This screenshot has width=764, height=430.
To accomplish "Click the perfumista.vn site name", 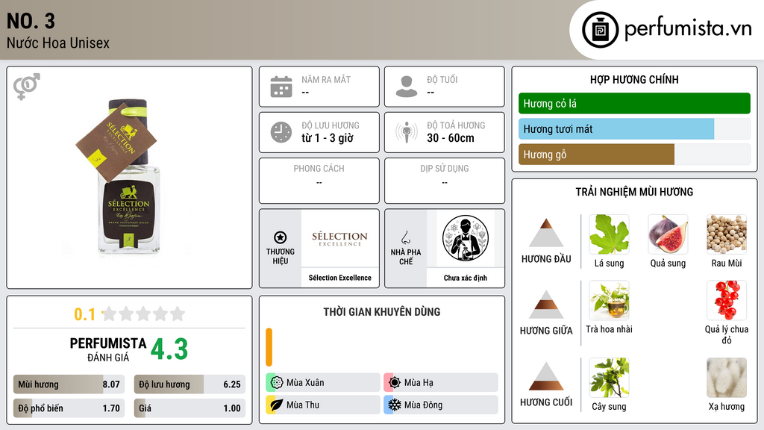I will (688, 29).
